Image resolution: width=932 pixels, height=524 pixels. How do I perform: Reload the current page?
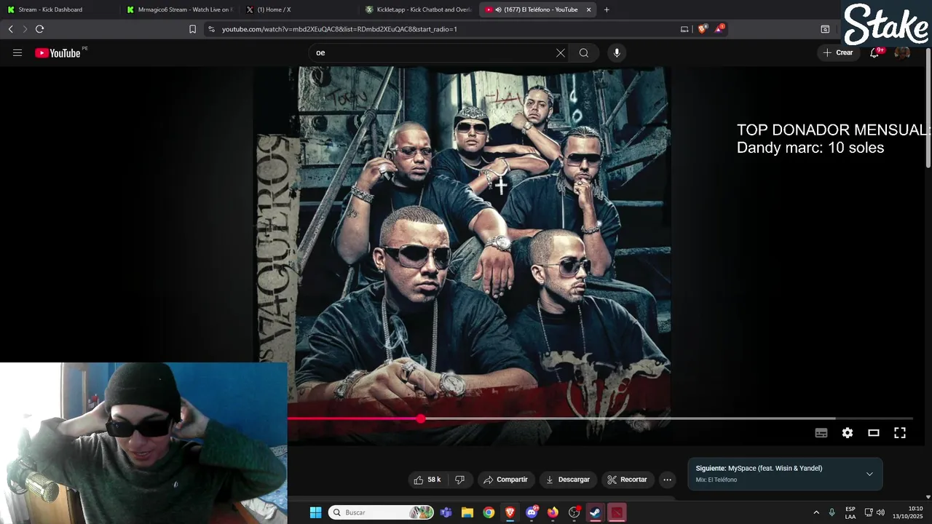(x=39, y=29)
